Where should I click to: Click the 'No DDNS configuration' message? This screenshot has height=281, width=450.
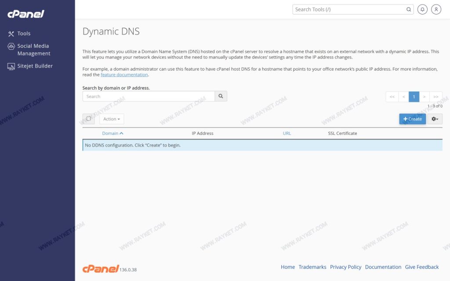[262, 145]
